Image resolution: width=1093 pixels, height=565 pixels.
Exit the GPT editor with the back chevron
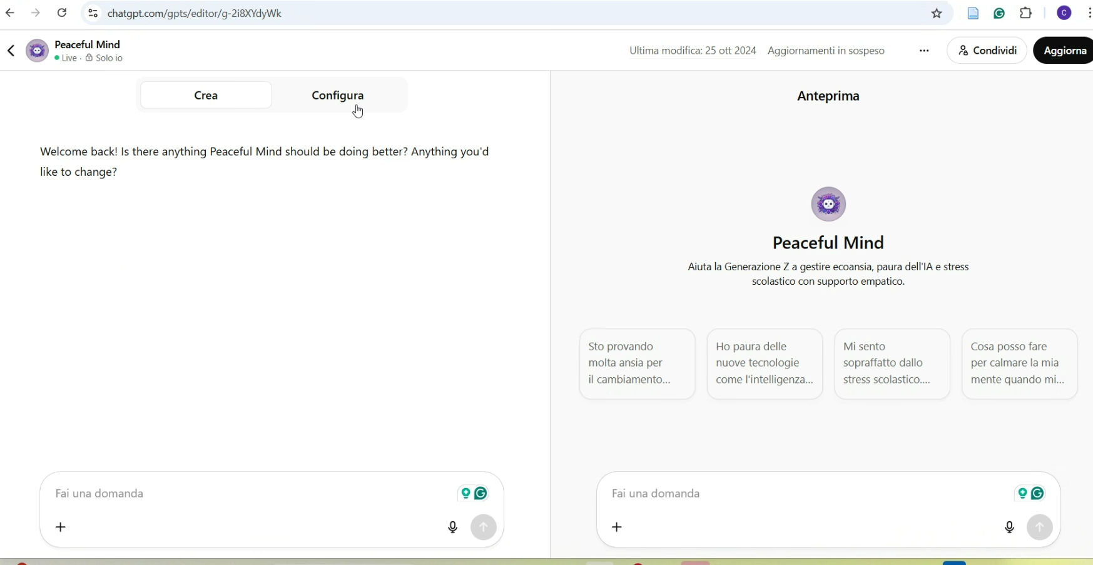click(x=11, y=51)
